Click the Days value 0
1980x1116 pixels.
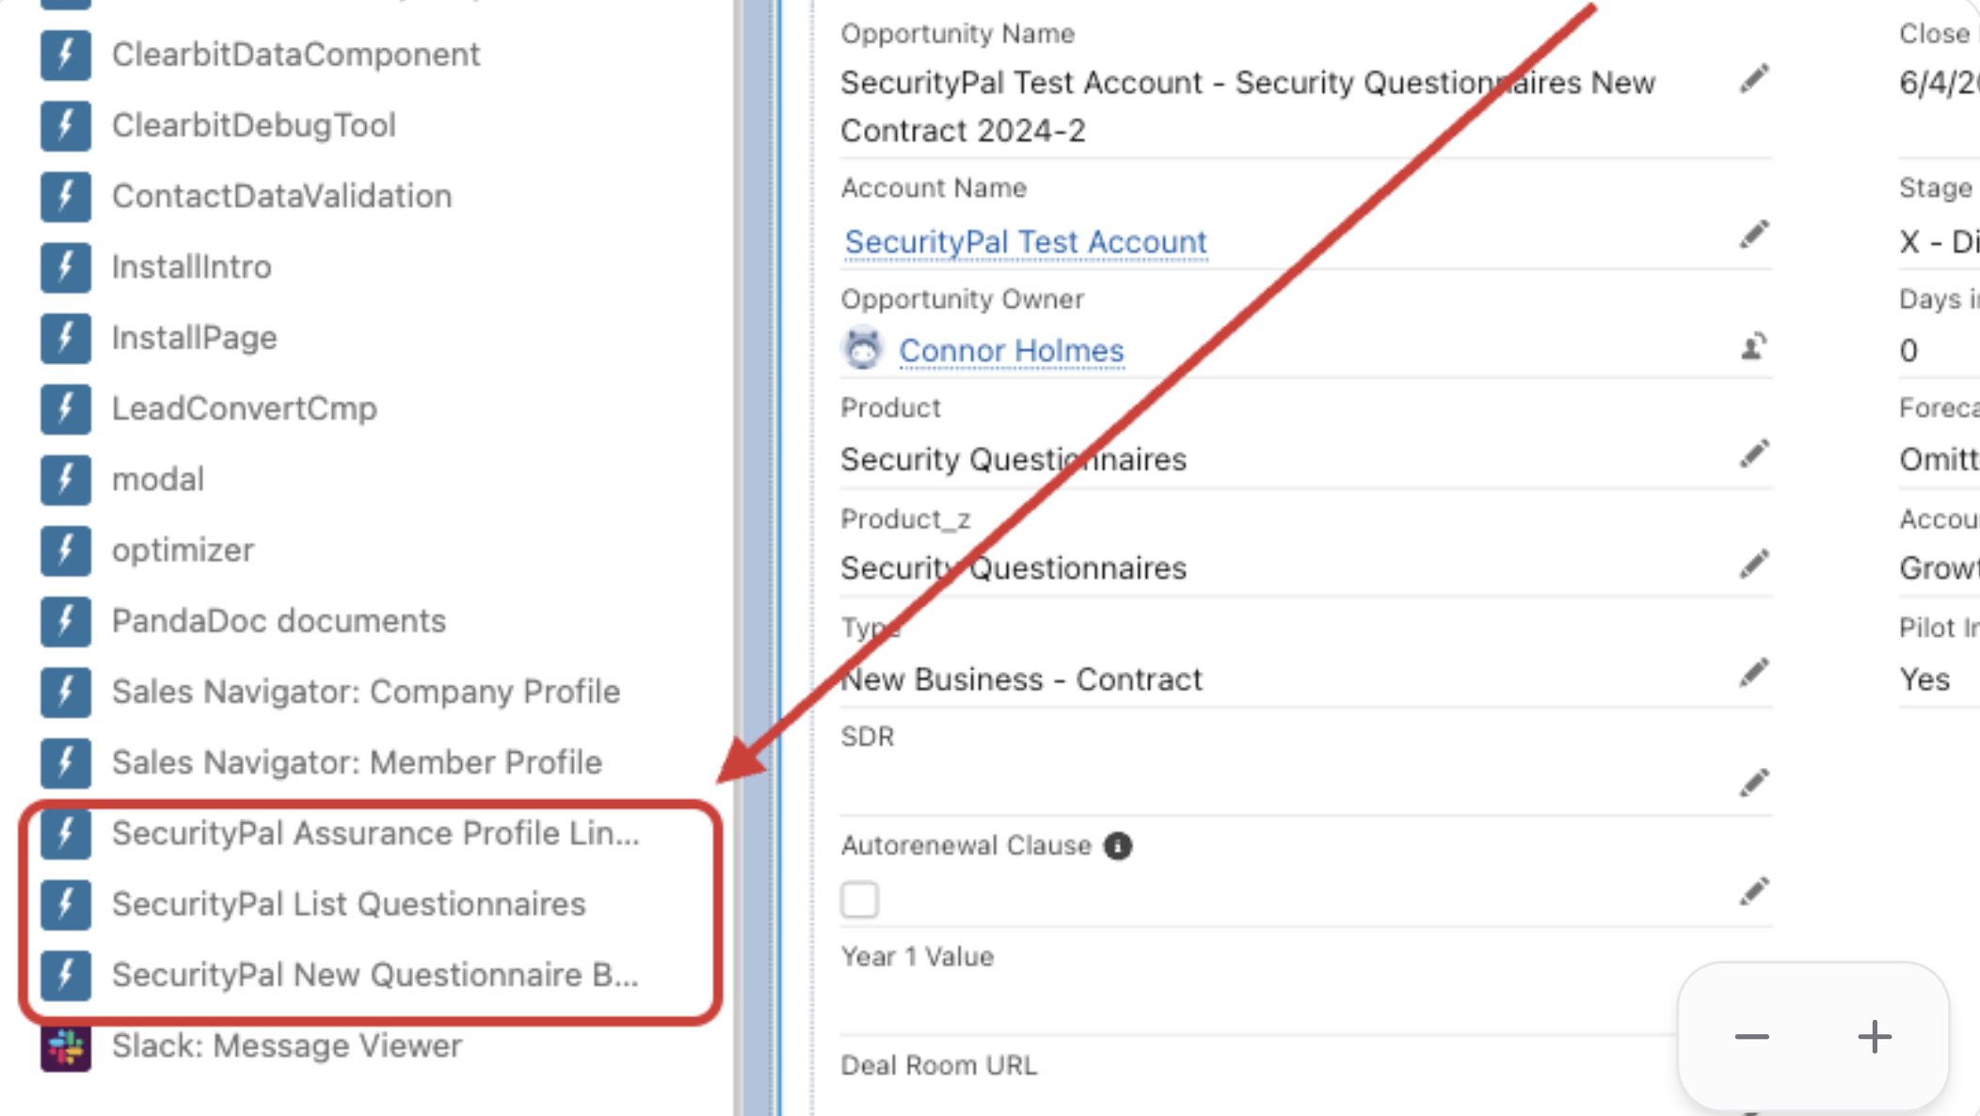1908,351
